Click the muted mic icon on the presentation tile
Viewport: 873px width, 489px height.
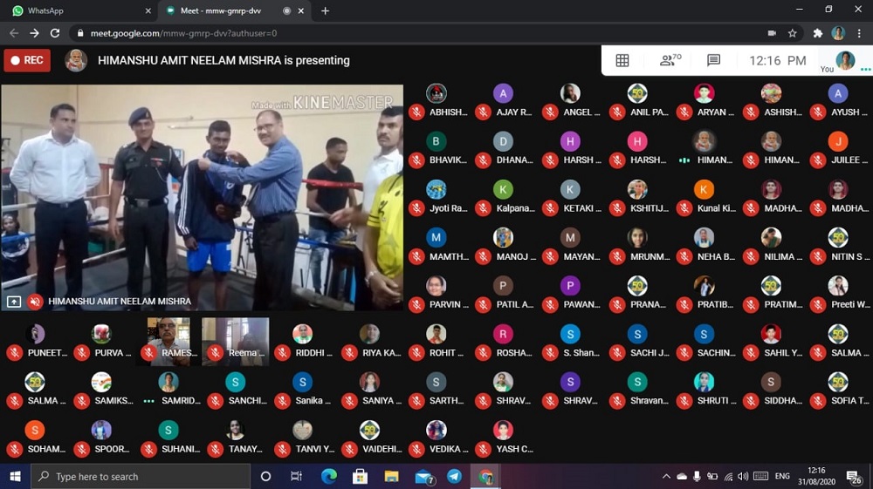click(x=36, y=302)
